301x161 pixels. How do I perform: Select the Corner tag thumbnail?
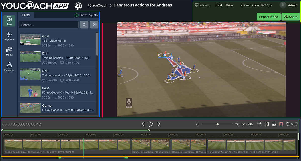30,108
